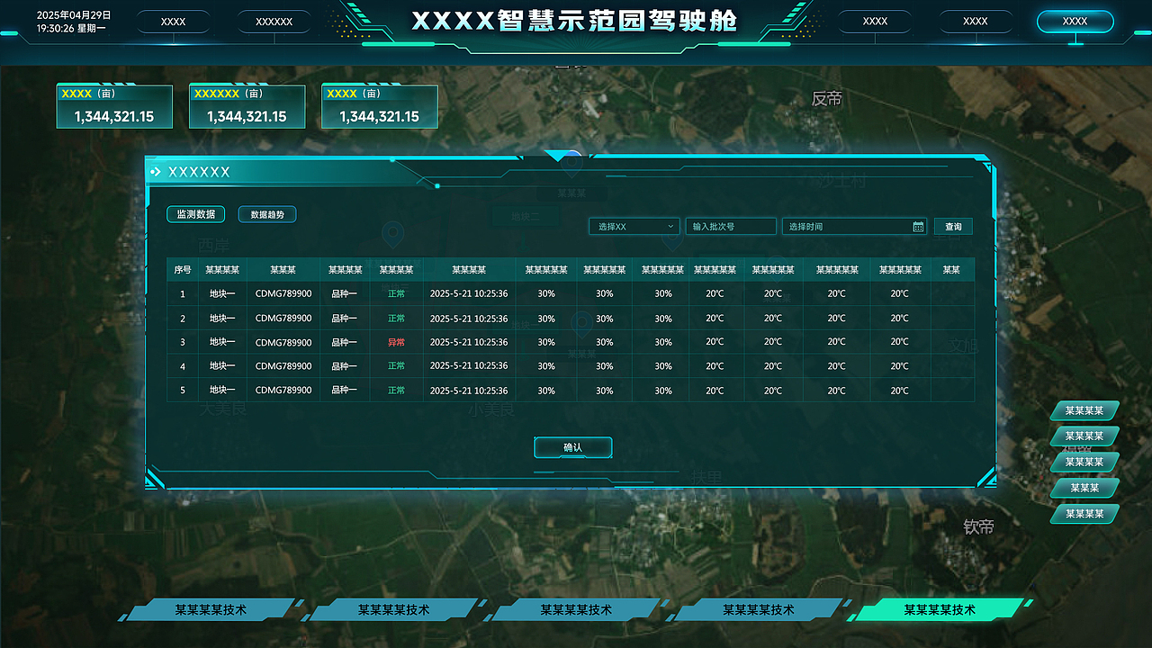Click the 小美良 map label

491,409
